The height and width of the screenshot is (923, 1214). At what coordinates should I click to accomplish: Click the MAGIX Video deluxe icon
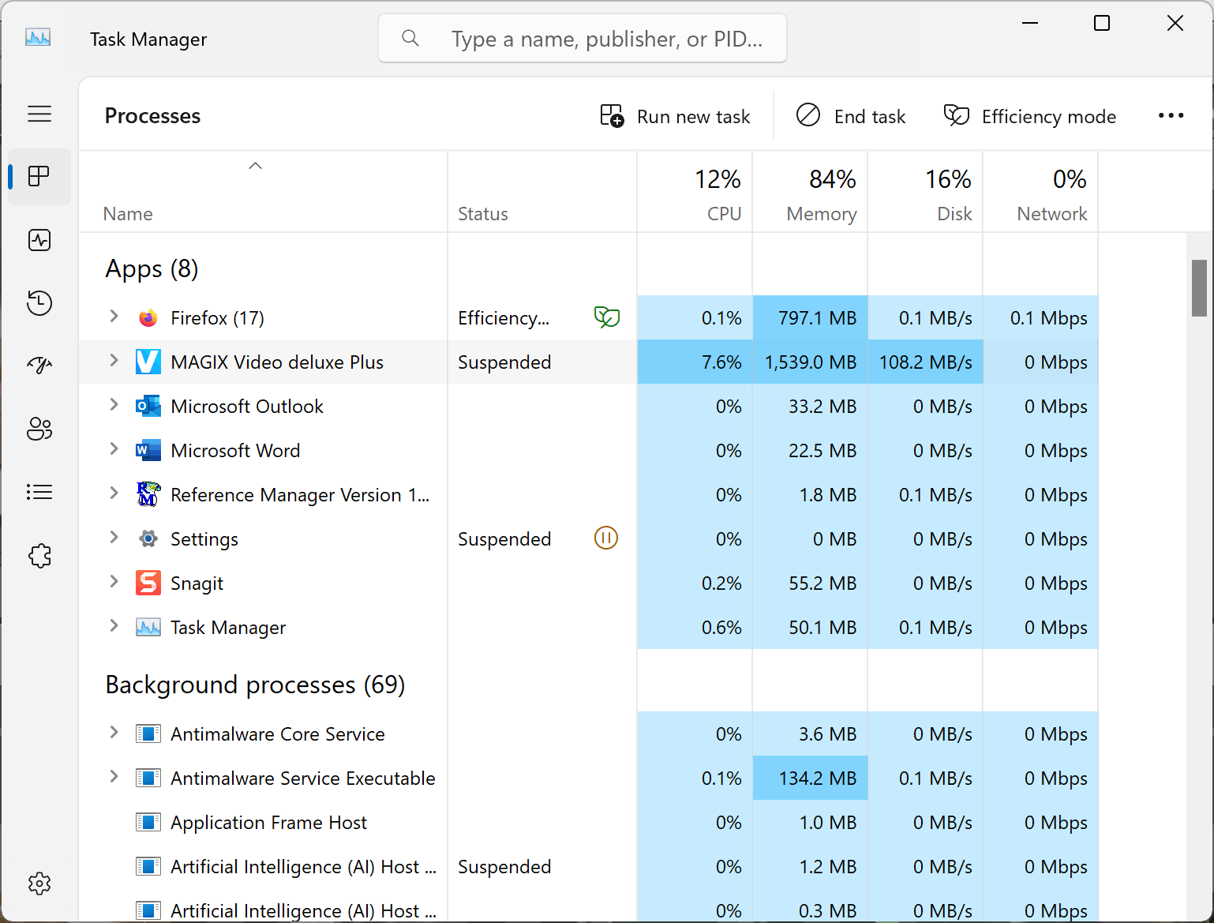point(148,362)
